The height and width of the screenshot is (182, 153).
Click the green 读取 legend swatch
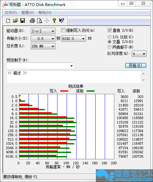[90, 91]
